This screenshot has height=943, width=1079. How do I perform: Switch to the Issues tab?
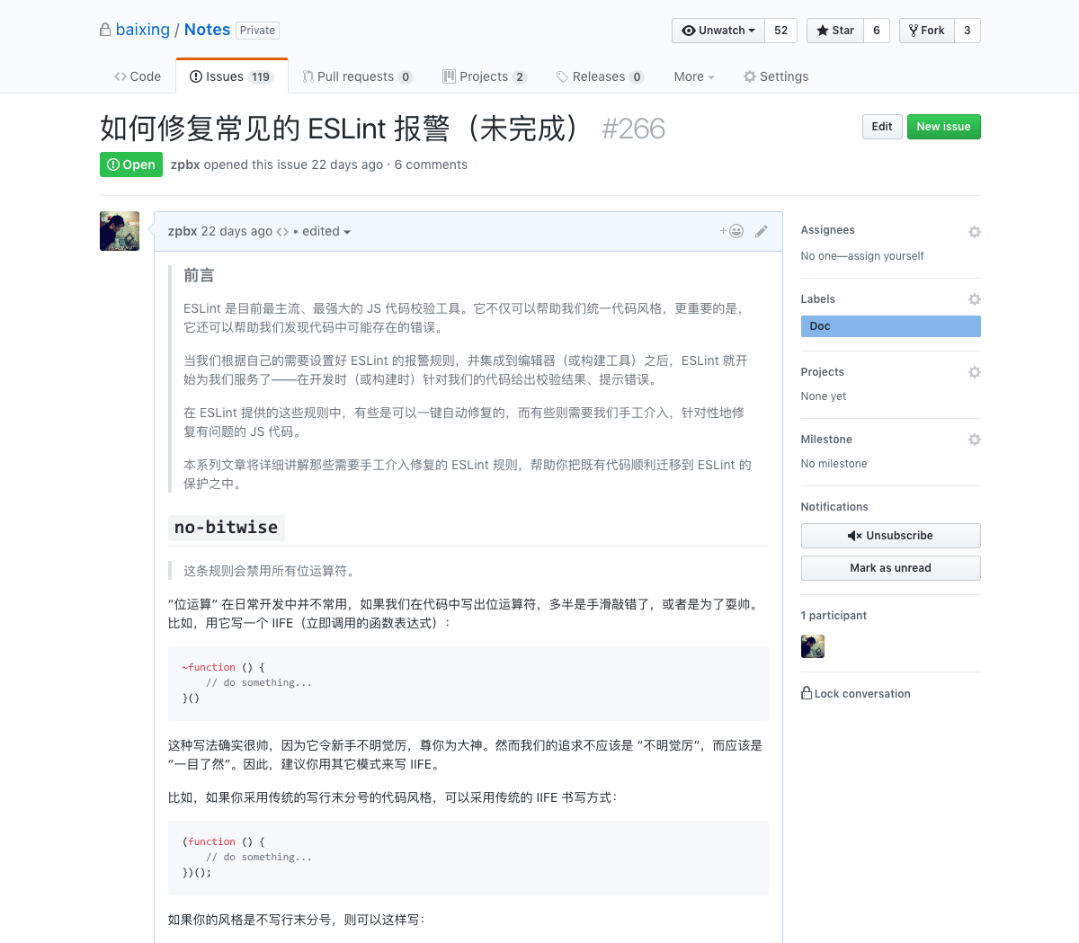point(232,76)
